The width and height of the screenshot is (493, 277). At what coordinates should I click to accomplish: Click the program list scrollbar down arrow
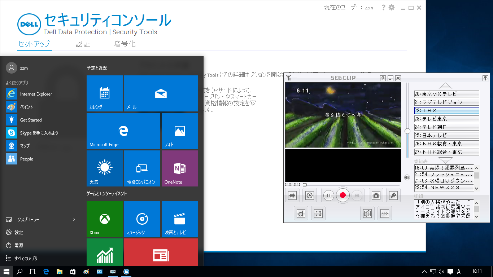click(x=477, y=189)
